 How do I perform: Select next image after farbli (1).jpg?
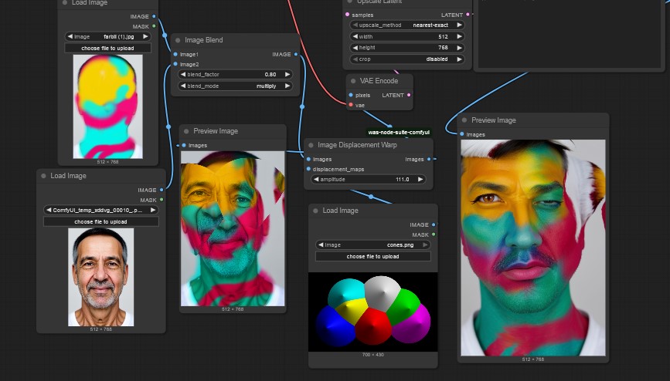pyautogui.click(x=146, y=37)
